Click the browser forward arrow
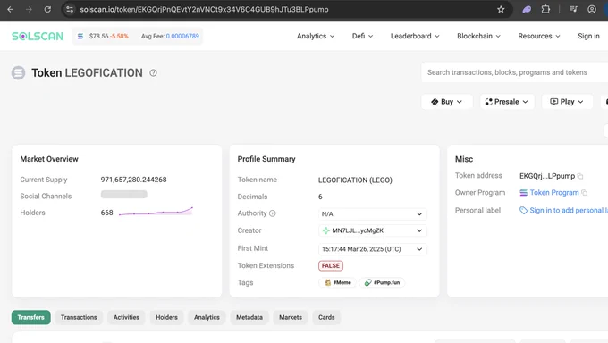The width and height of the screenshot is (608, 343). (29, 9)
